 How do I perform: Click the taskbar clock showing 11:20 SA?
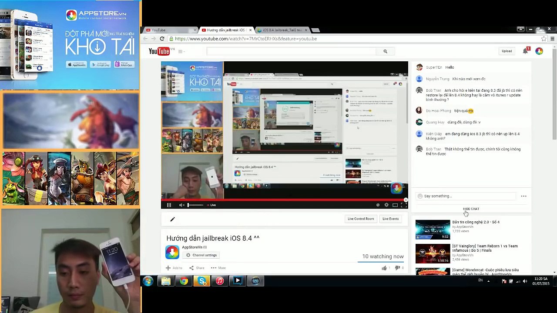click(541, 281)
